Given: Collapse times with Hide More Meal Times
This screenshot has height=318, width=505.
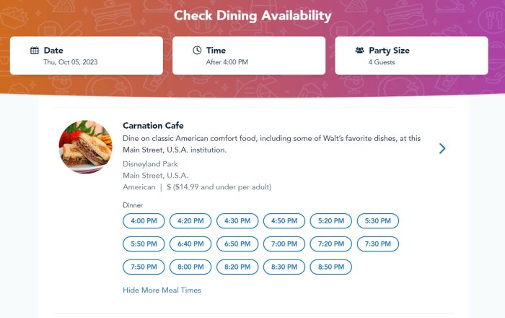Looking at the screenshot, I should pyautogui.click(x=162, y=291).
